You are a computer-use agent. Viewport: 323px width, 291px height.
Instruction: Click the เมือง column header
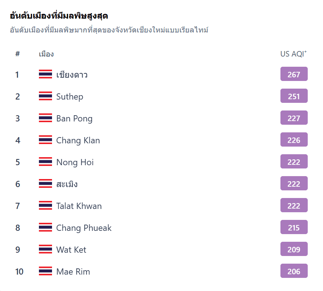point(45,54)
